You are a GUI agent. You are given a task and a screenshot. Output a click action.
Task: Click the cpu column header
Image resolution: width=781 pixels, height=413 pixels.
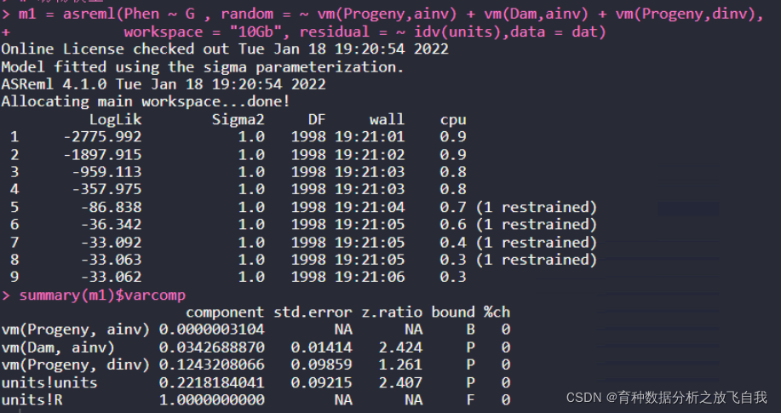[453, 119]
